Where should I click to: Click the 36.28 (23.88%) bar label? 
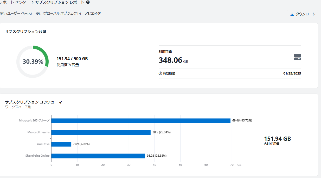point(157,156)
